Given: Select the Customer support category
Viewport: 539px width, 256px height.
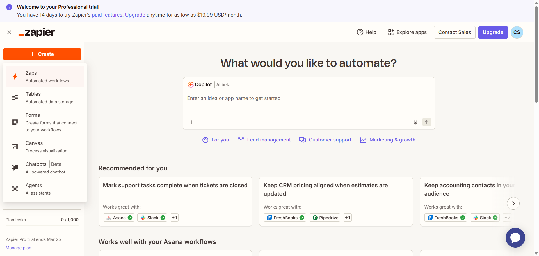Looking at the screenshot, I should [x=325, y=140].
